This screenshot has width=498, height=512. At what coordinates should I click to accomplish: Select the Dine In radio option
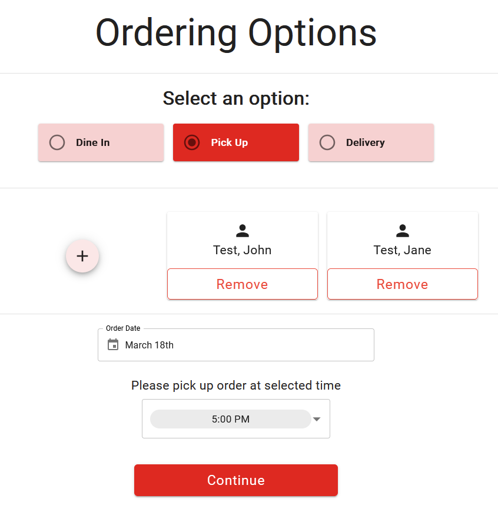tap(57, 142)
